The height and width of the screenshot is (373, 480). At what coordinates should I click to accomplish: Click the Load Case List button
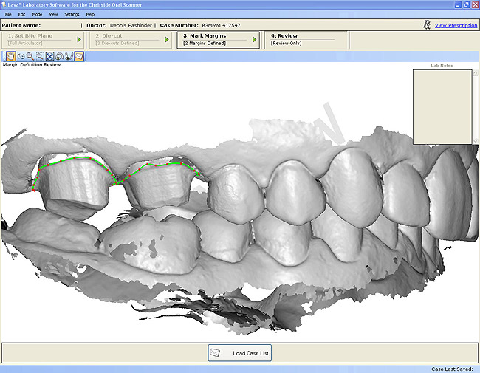tap(240, 353)
